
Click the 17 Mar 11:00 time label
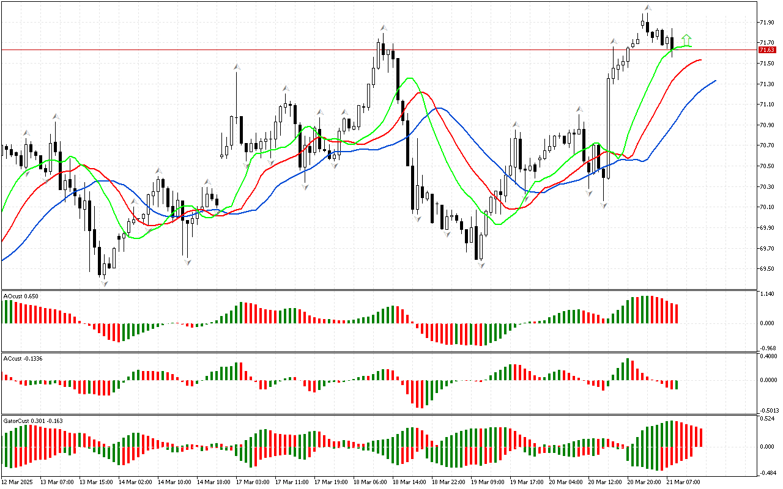(292, 482)
